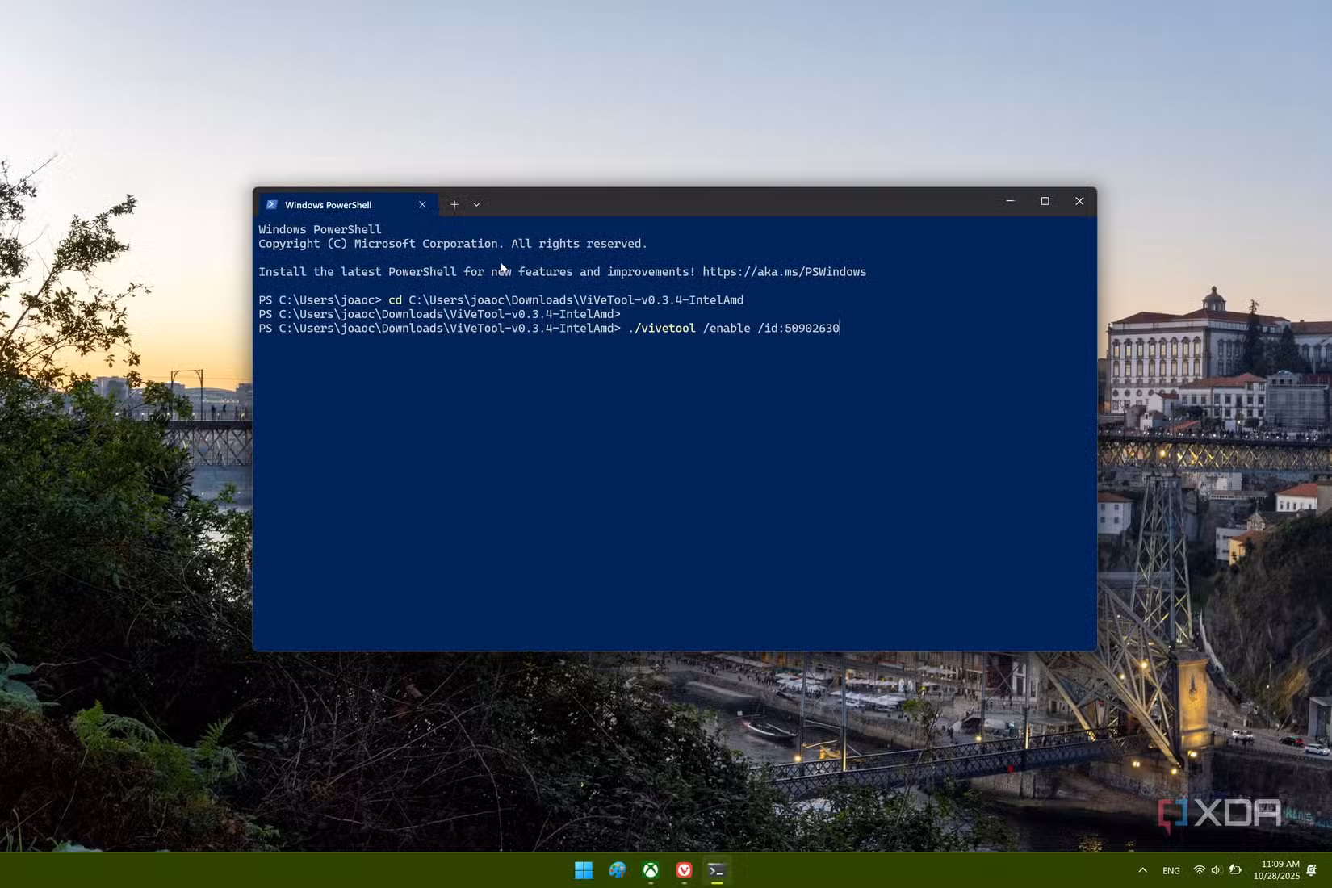Open the clock and date calendar flyout
Image resolution: width=1332 pixels, height=888 pixels.
pyautogui.click(x=1276, y=870)
